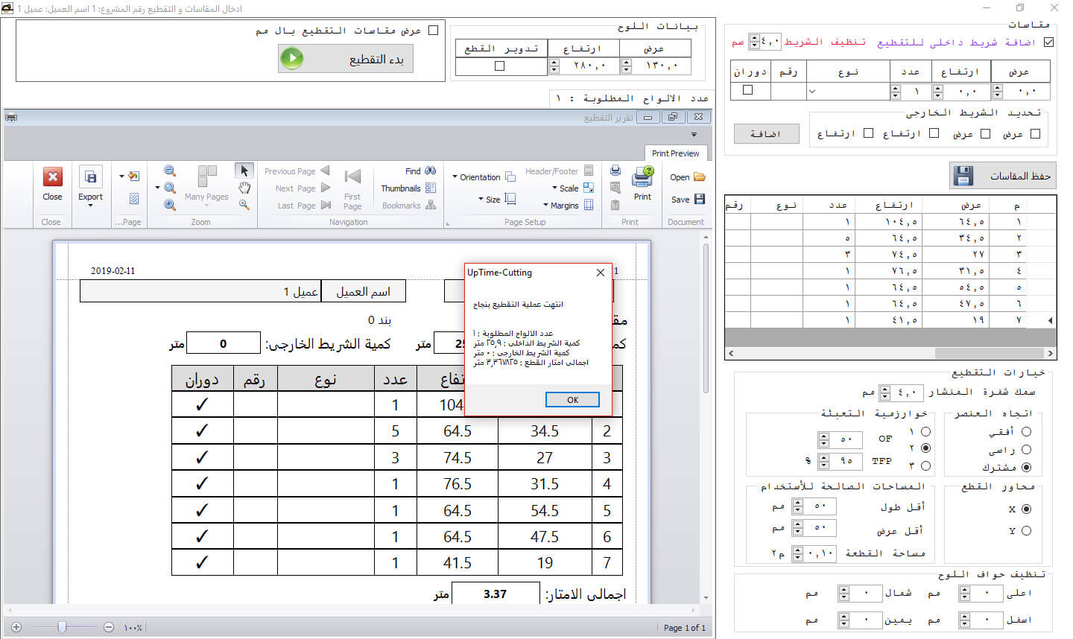Click the Close print preview icon
The image size is (1073, 639).
pyautogui.click(x=52, y=177)
